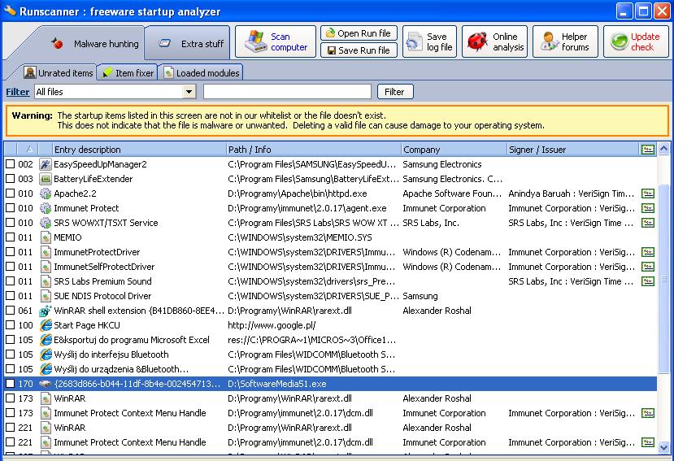This screenshot has width=674, height=461.
Task: Sort by Path / Info column
Action: 313,150
